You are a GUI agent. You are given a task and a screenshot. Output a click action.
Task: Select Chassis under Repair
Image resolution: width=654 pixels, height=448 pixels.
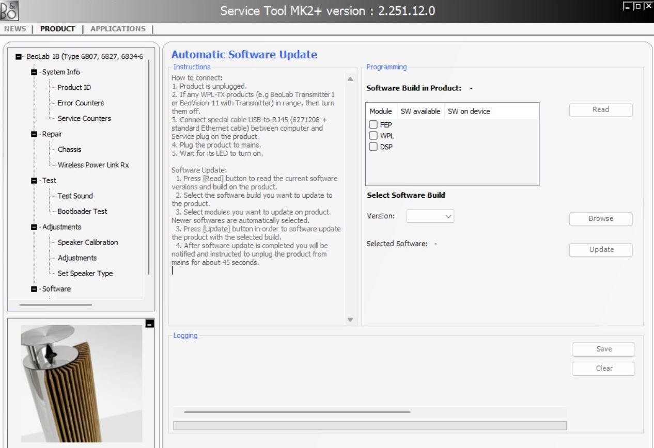click(x=69, y=150)
